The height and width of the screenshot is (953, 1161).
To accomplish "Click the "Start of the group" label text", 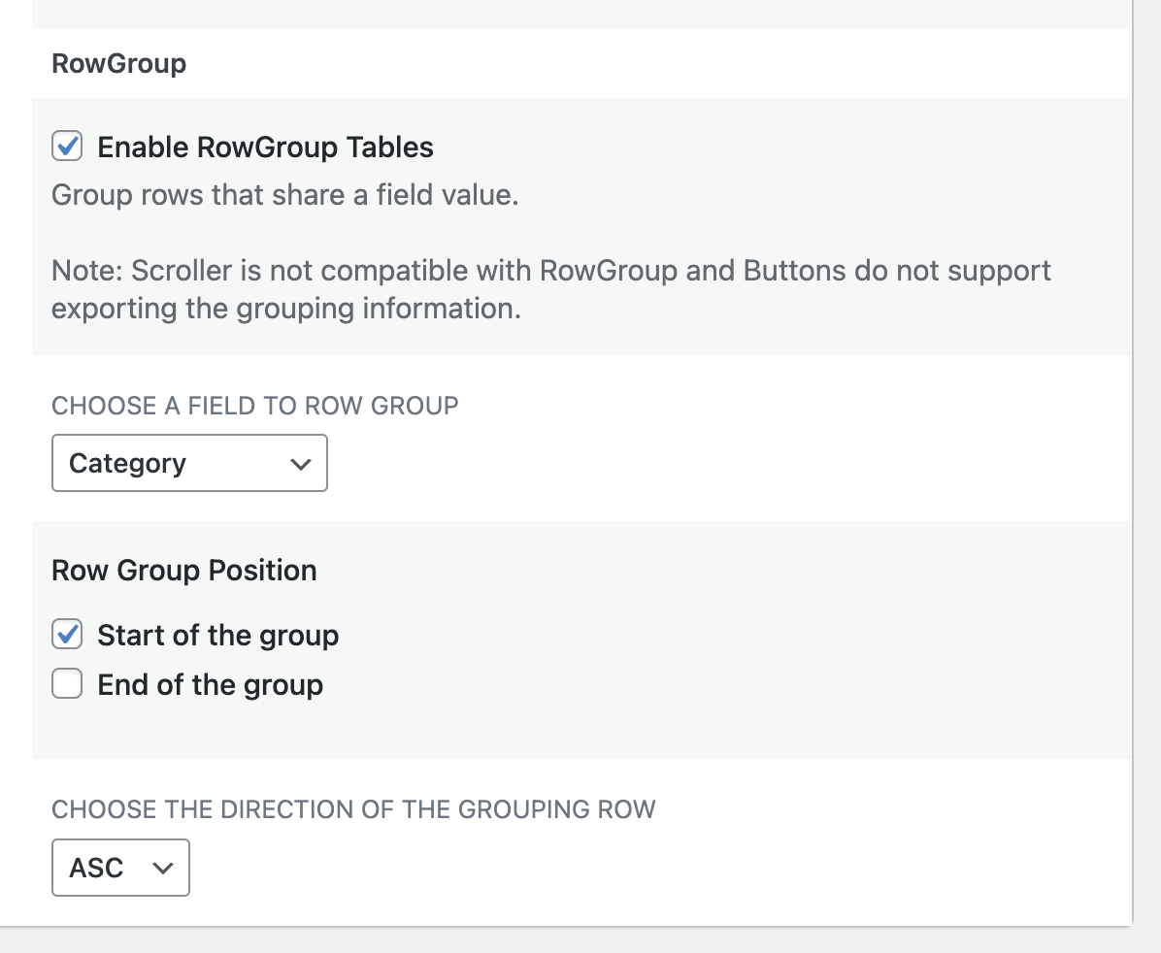I will point(217,636).
